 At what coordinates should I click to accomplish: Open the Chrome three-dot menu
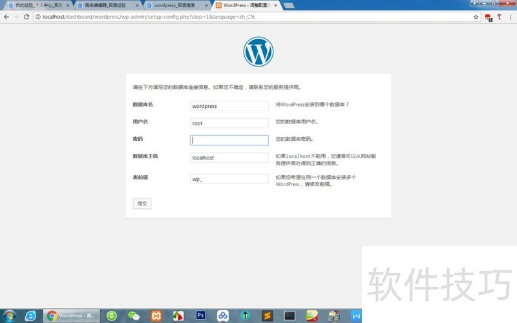(x=511, y=17)
